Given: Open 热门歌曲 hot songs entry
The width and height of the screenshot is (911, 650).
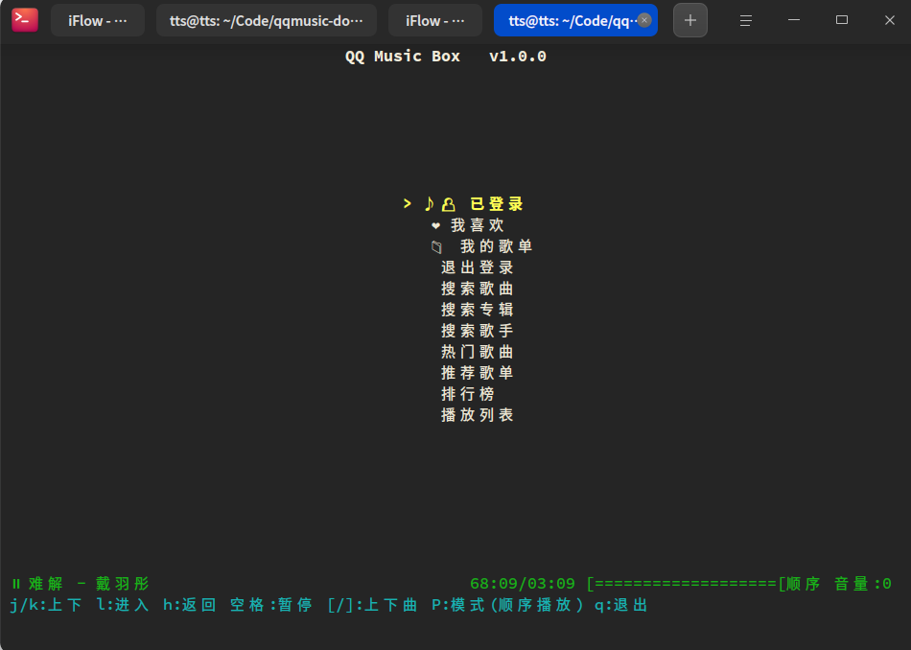Looking at the screenshot, I should point(477,352).
